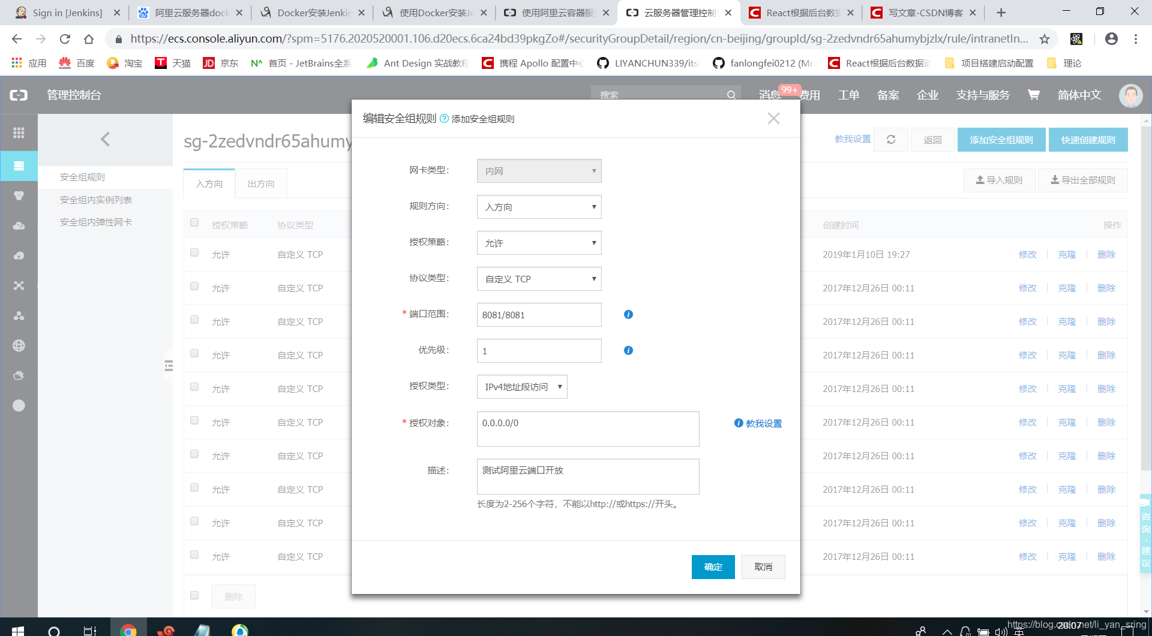Open the 简体中文 language menu
This screenshot has height=636, width=1152.
coord(1079,95)
